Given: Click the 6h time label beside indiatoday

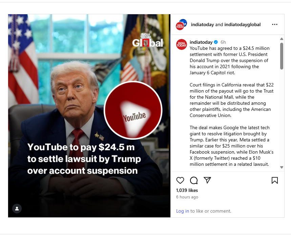Looking at the screenshot, I should [x=223, y=42].
